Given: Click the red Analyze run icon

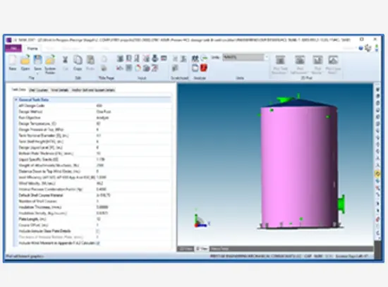Looking at the screenshot, I should point(204,68).
